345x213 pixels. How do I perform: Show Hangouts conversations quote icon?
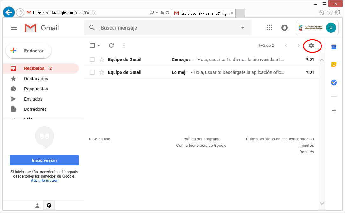49,205
